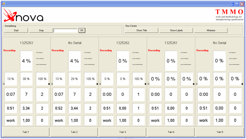Click the Recording status in panel 1325263
Image resolution: width=246 pixels, height=139 pixels.
point(9,50)
